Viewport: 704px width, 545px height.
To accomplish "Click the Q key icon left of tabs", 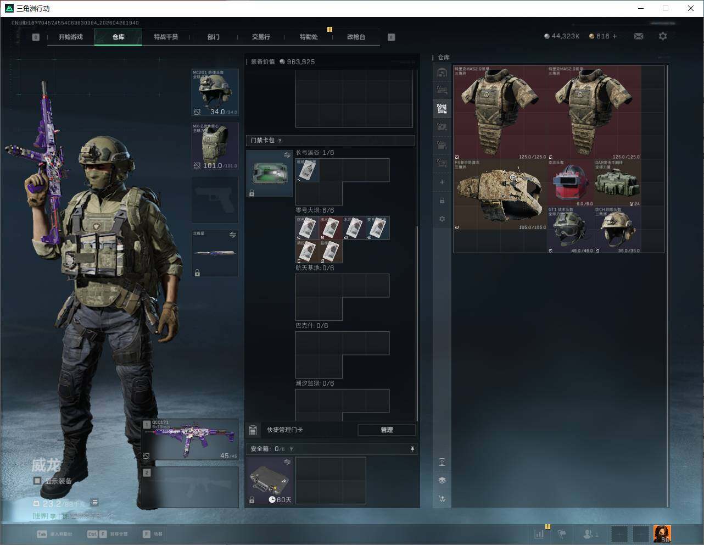I will tap(36, 37).
